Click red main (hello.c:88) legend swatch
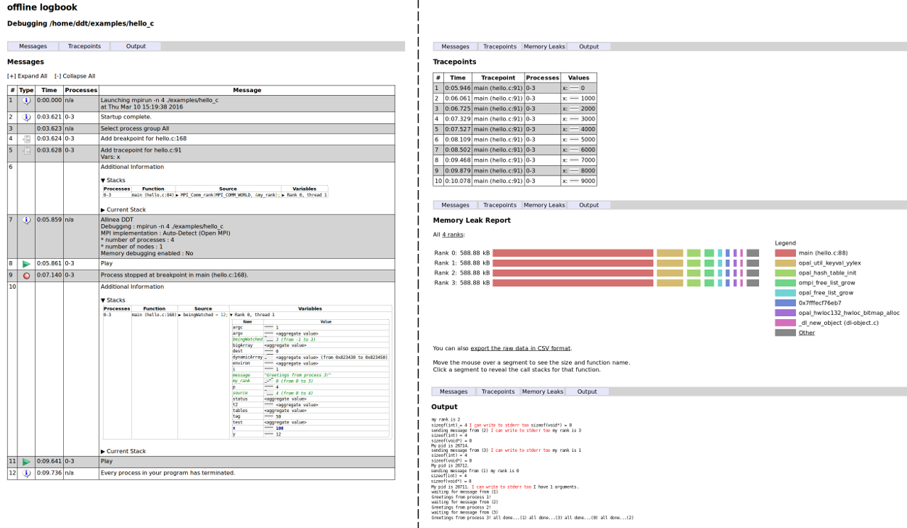 pos(785,253)
